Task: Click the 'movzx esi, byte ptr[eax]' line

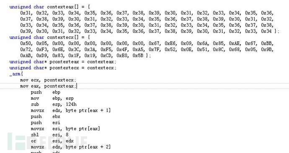Action: pyautogui.click(x=65, y=128)
